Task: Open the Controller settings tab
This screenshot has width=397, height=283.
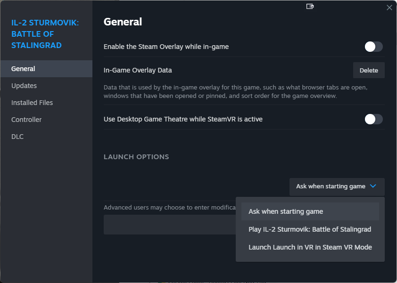Action: [26, 120]
